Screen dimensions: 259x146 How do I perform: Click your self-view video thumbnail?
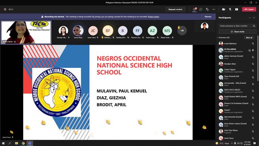204,26
